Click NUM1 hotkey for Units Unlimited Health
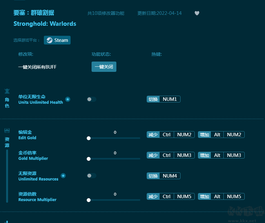The width and height of the screenshot is (265, 223). click(x=170, y=99)
